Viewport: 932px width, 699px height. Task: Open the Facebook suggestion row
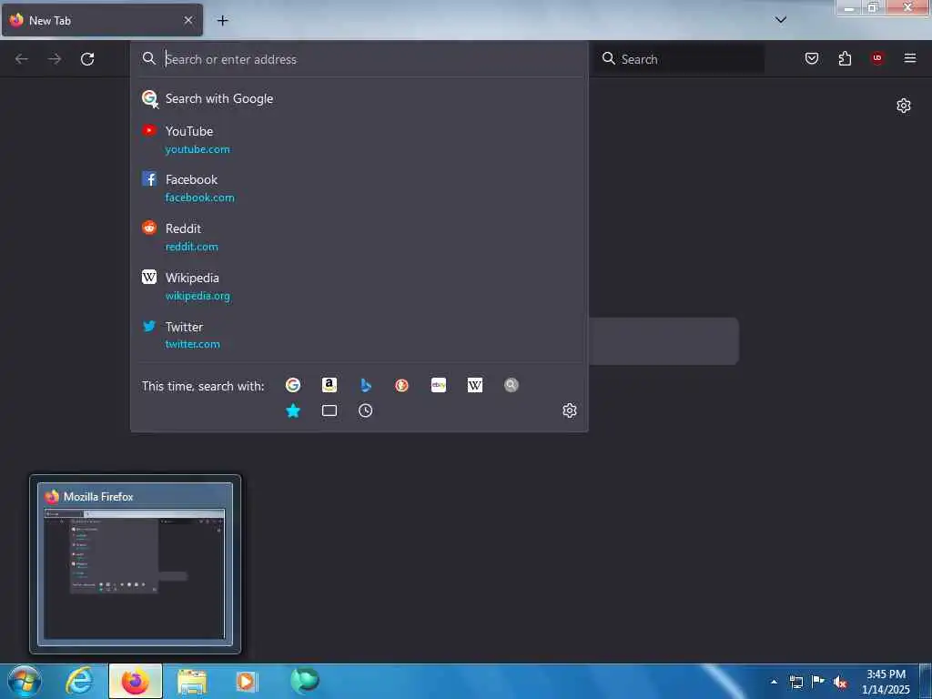(359, 187)
